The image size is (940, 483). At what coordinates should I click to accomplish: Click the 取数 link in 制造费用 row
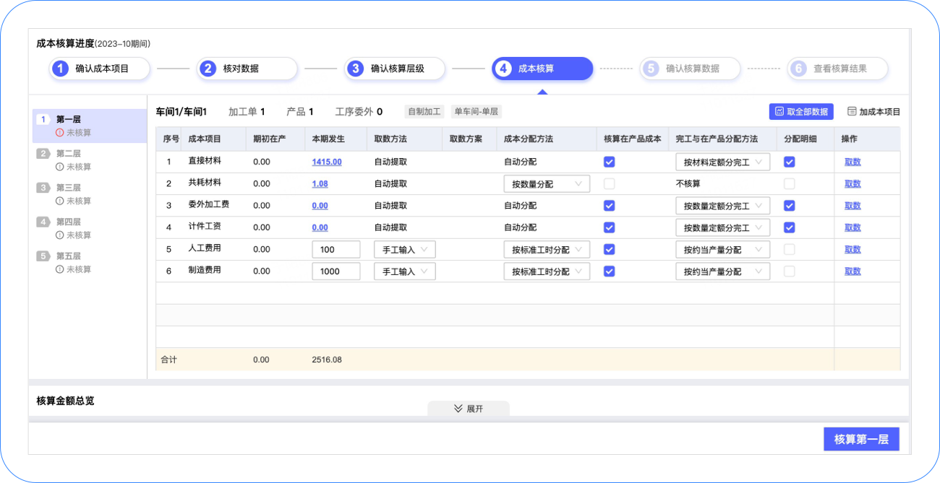(853, 271)
